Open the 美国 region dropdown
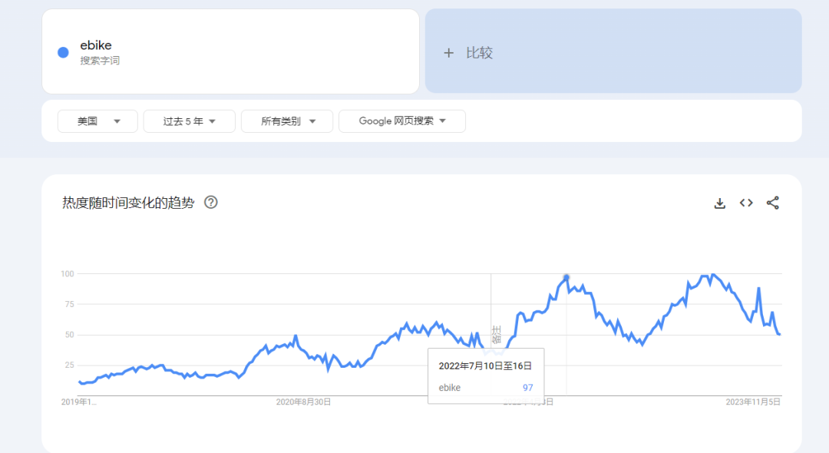 point(97,121)
